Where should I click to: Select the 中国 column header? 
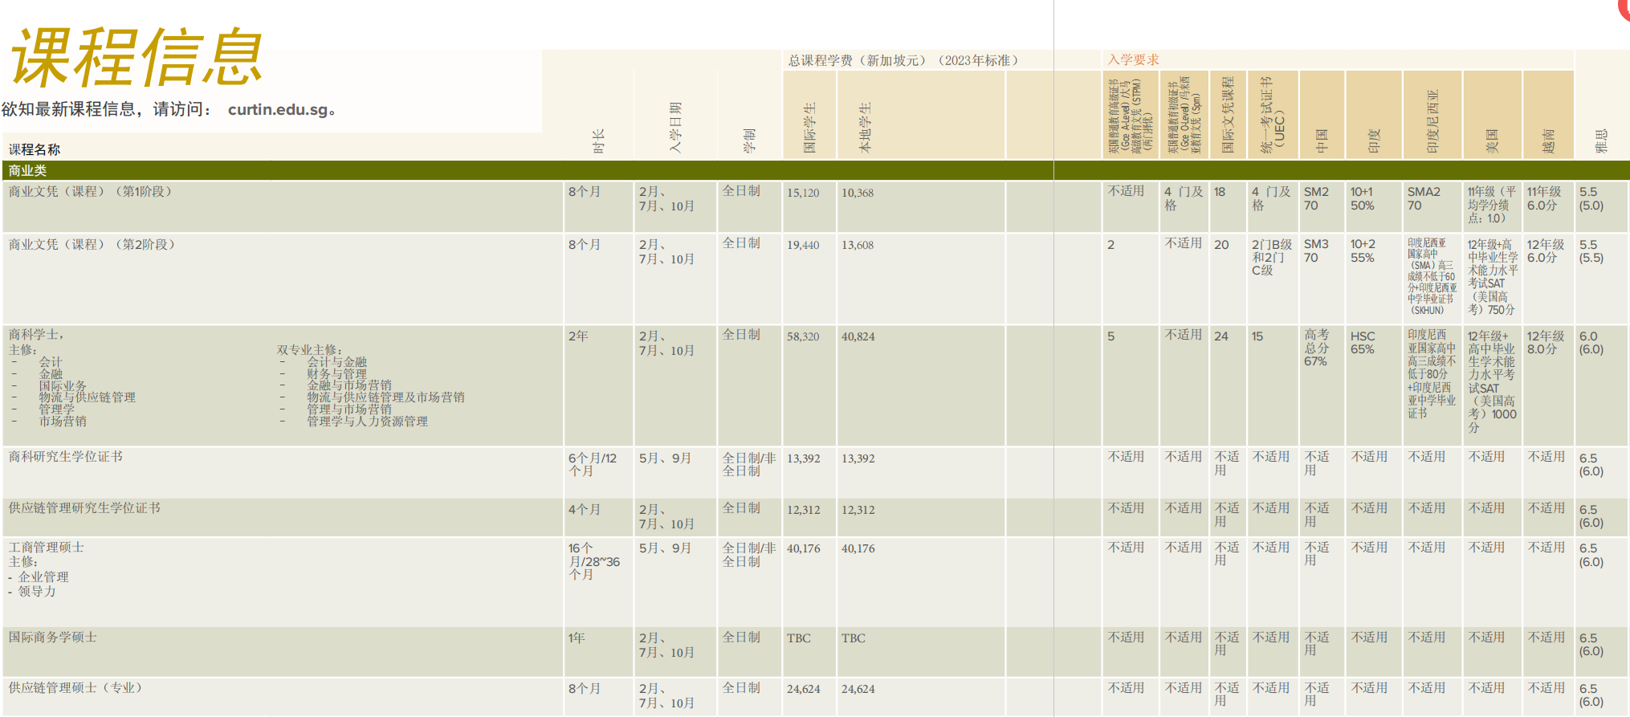tap(1322, 141)
